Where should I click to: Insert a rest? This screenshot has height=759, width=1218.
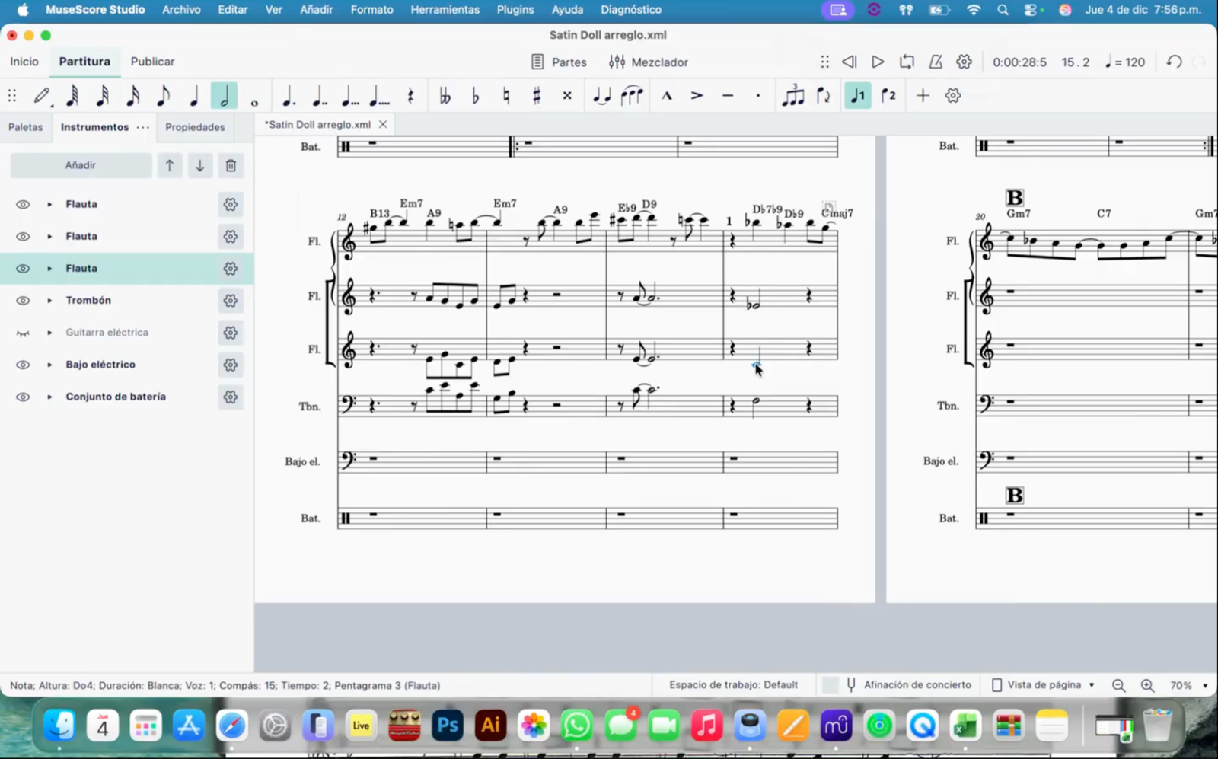(410, 96)
